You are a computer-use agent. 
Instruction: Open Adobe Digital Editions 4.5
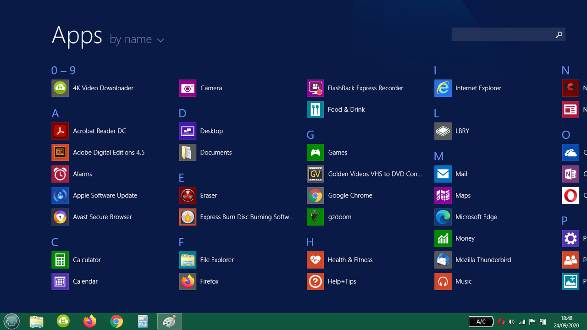[98, 153]
